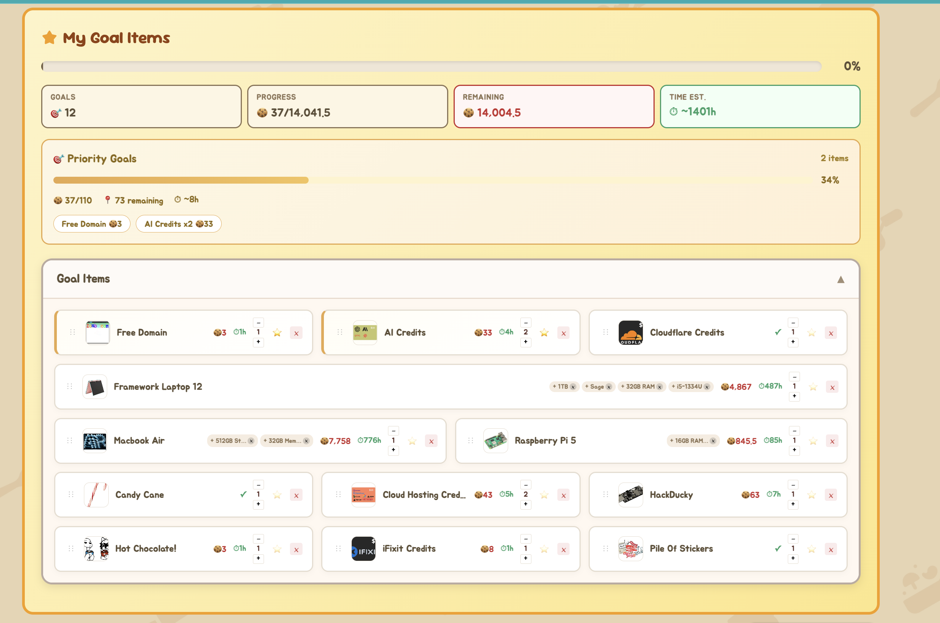Click Free Domain priority chip
This screenshot has width=940, height=623.
tap(92, 224)
